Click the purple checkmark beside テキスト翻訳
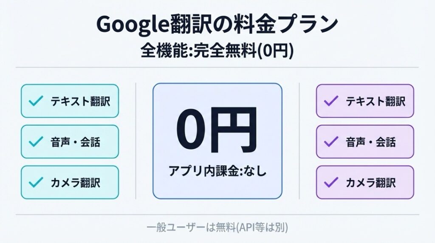The width and height of the screenshot is (435, 243). (x=330, y=101)
